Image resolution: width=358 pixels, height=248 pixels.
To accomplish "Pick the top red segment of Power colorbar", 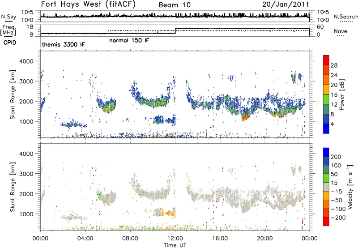I will 326,60.
